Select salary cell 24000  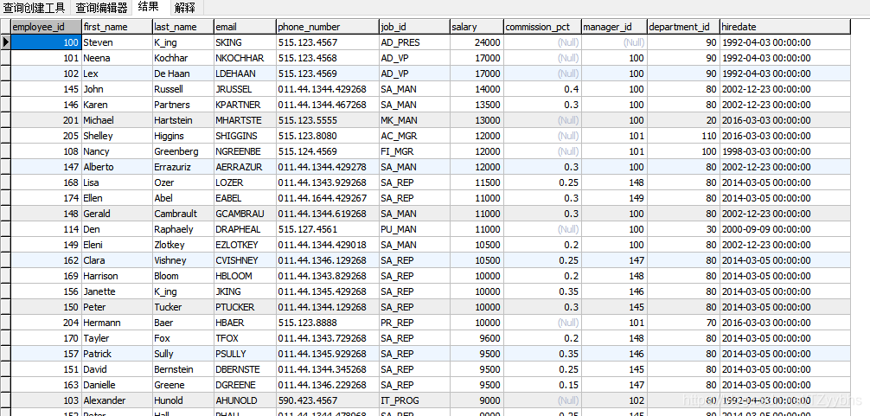(x=477, y=42)
